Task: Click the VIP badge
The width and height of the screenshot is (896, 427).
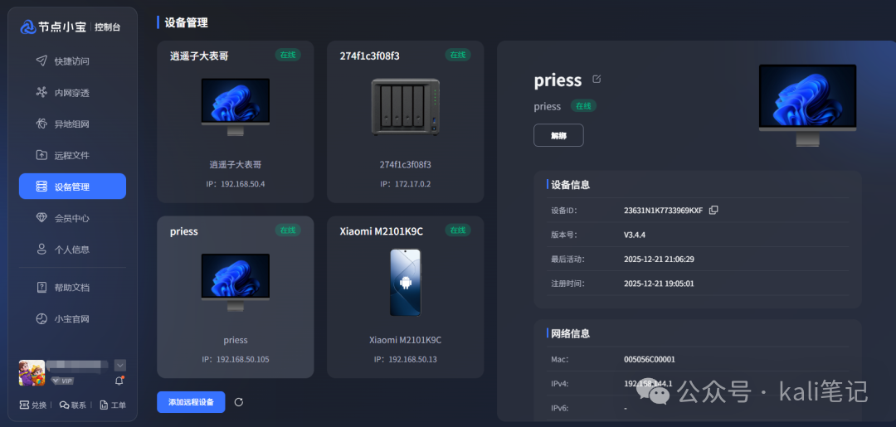Action: [61, 381]
